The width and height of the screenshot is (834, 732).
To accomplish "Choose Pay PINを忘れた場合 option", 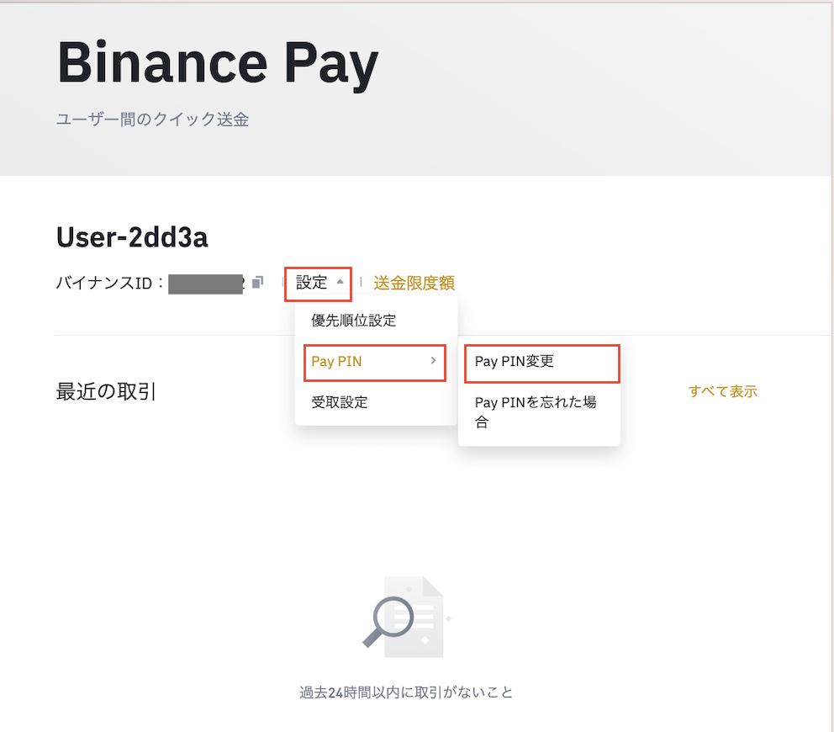I will coord(536,412).
